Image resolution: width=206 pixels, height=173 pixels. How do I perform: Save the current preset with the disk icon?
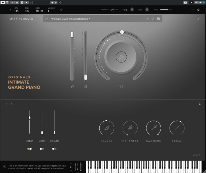click(x=159, y=19)
